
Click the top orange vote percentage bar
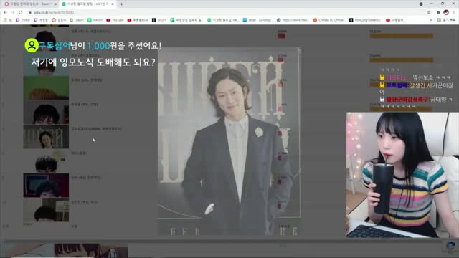coord(401,36)
